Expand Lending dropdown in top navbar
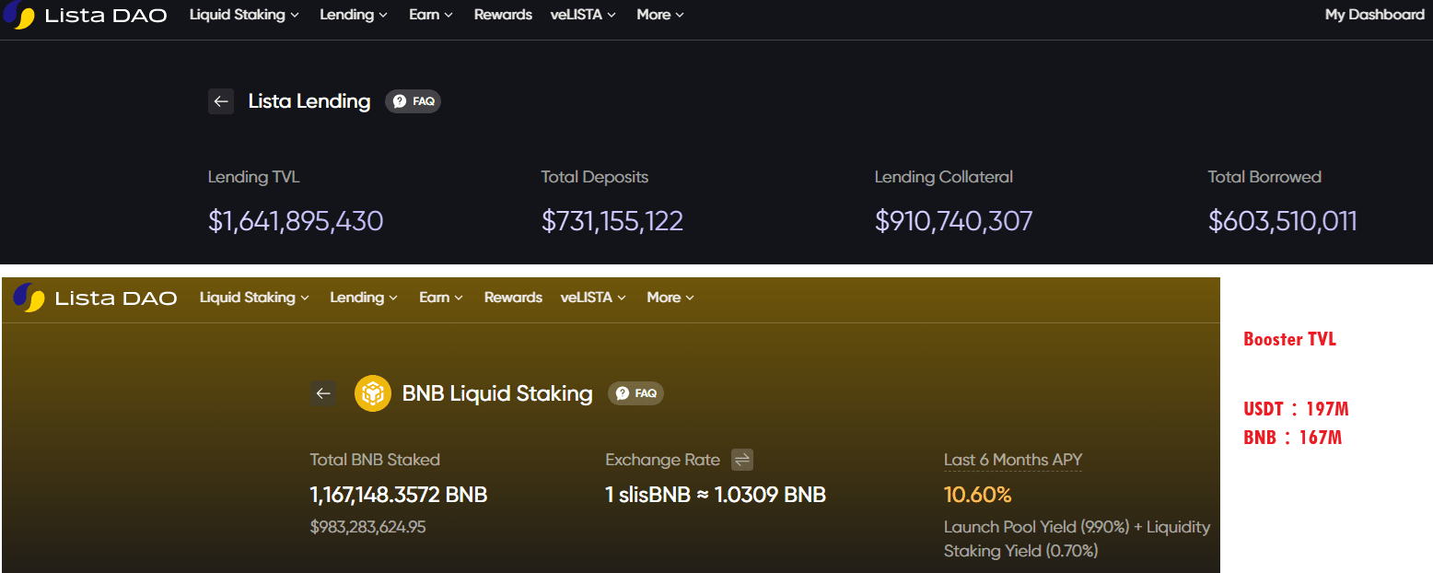The image size is (1433, 573). tap(354, 15)
